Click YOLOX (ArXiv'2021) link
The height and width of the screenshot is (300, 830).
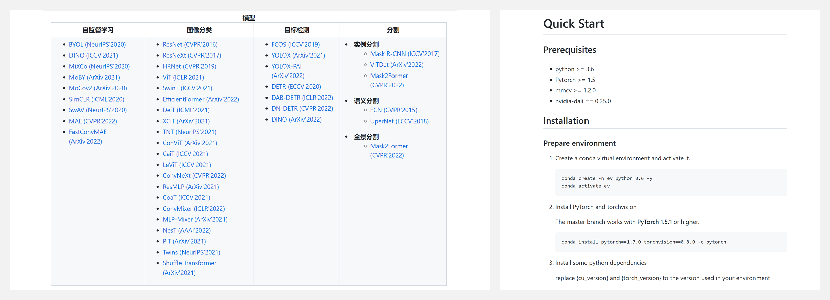(298, 55)
